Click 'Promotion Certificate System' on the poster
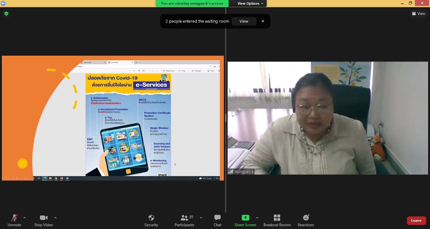This screenshot has height=229, width=430. [157, 114]
